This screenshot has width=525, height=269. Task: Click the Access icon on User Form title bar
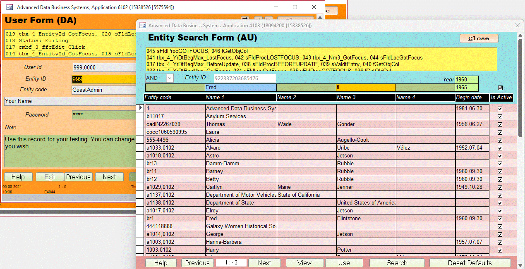tap(9, 7)
